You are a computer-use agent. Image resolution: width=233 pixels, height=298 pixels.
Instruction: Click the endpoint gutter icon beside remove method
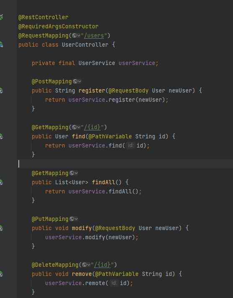[1, 274]
